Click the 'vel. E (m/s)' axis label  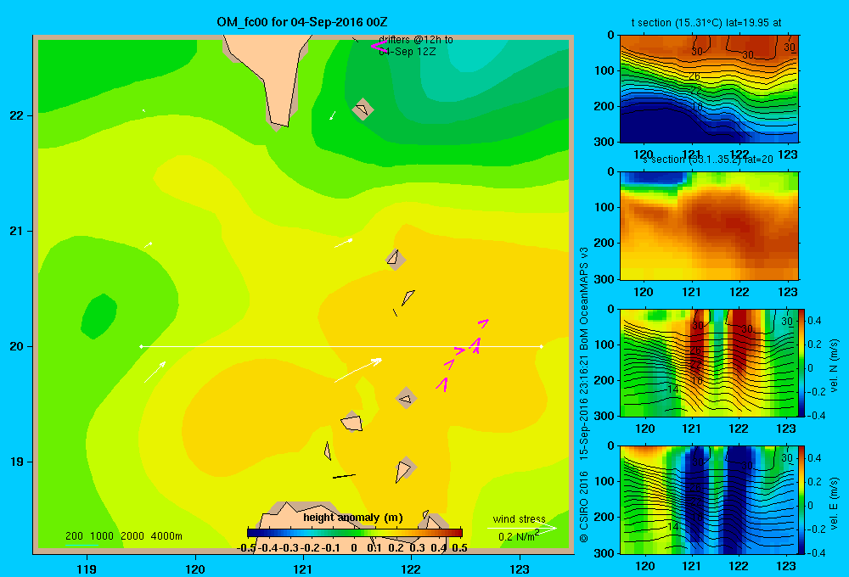[x=834, y=503]
